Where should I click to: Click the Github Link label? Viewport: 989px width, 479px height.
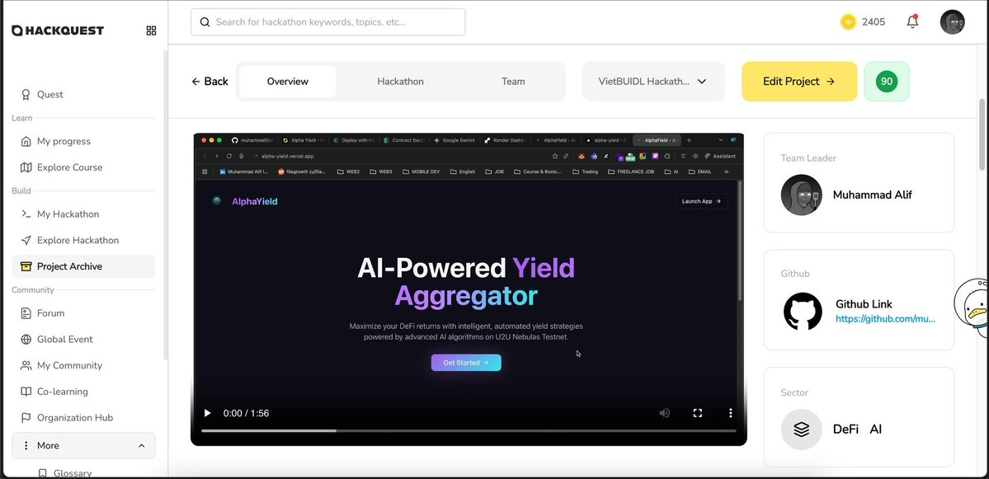[x=864, y=304]
